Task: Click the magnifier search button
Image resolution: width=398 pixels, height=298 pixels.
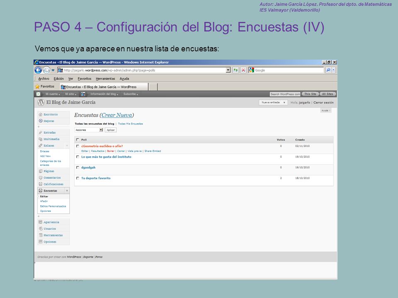Action: [x=328, y=70]
